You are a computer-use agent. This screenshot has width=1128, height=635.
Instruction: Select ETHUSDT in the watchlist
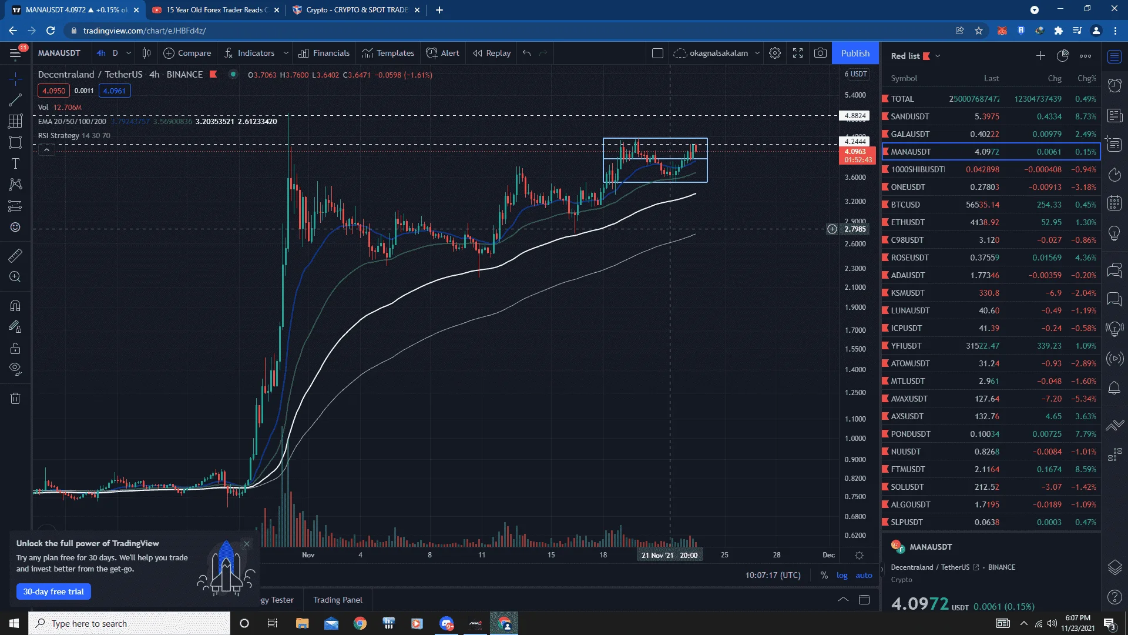pyautogui.click(x=991, y=222)
